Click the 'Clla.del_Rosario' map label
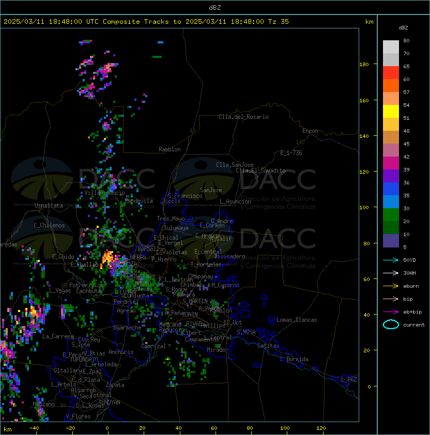Screen dimensions: 430x435 coord(243,117)
